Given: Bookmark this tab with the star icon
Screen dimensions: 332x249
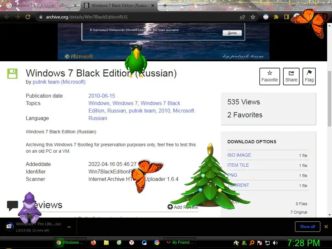Looking at the screenshot, I should pos(253,17).
